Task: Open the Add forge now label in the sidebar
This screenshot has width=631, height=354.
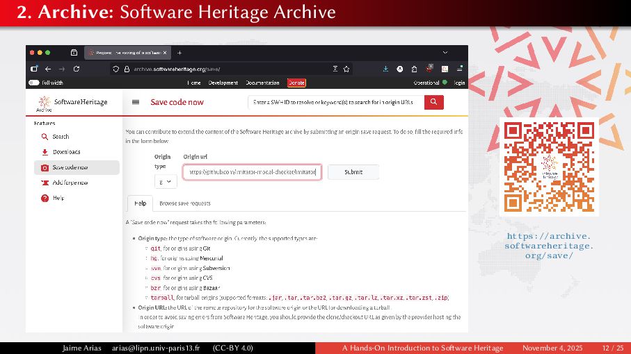Action: pos(70,183)
